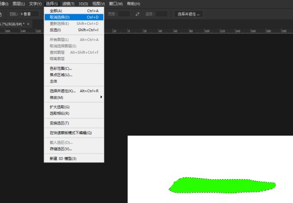Viewport: 293px width, 203px height.
Task: Close the document tab with the ×
Action: click(28, 23)
